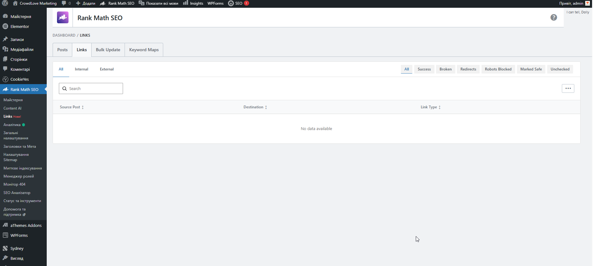This screenshot has height=266, width=593.
Task: Click the Медіафайли media icon
Action: pyautogui.click(x=5, y=49)
